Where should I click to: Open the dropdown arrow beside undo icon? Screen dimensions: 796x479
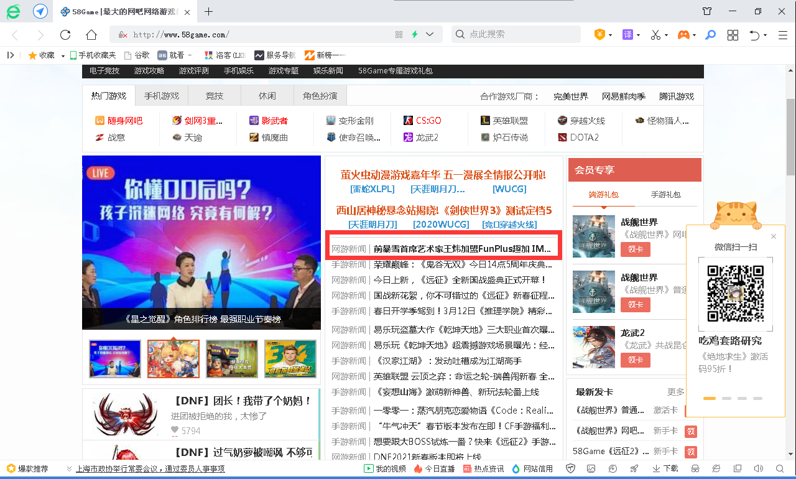coord(765,35)
